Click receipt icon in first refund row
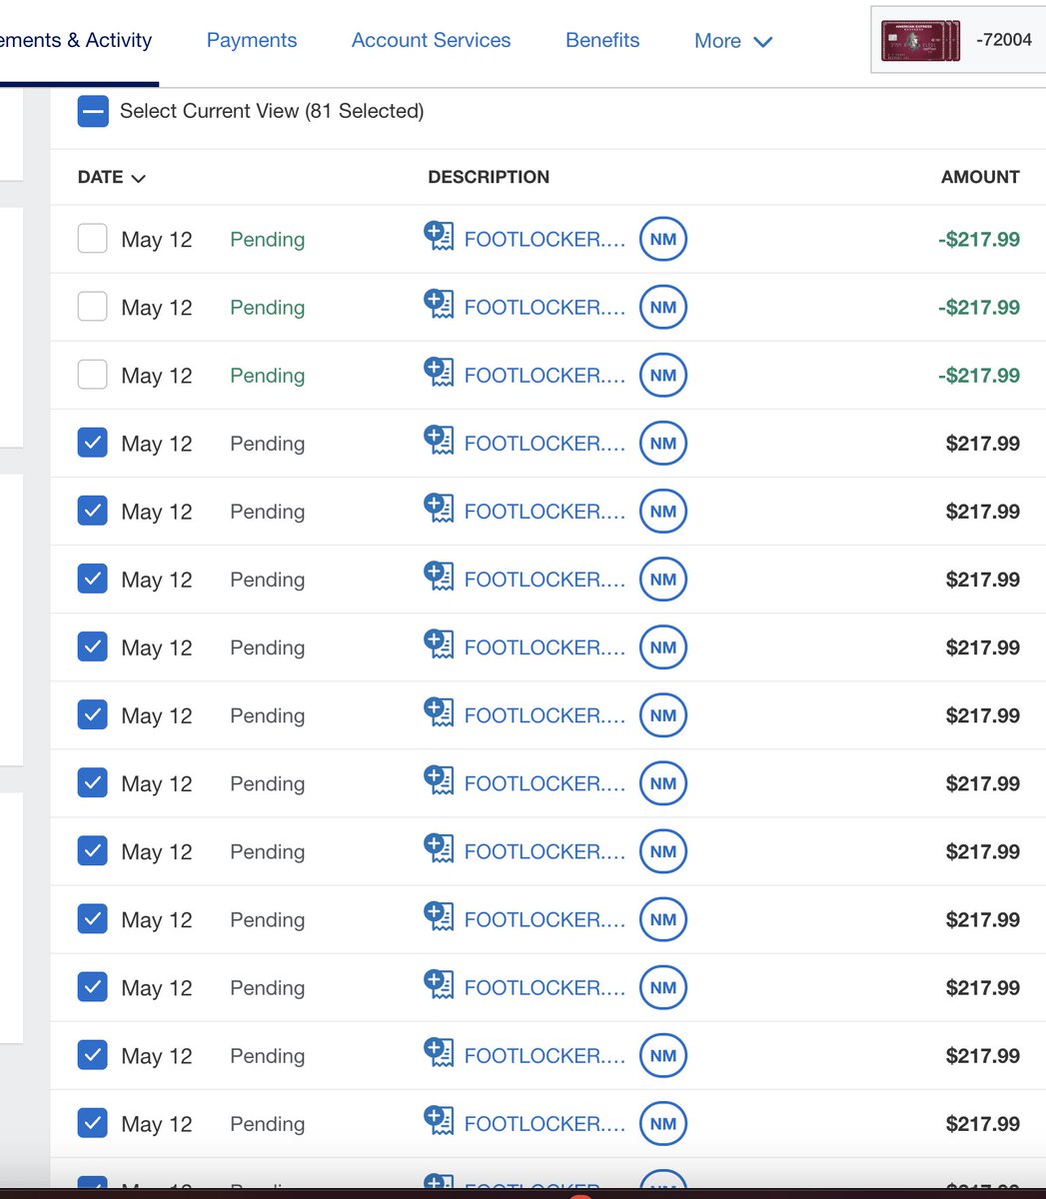This screenshot has width=1046, height=1199. pos(439,237)
